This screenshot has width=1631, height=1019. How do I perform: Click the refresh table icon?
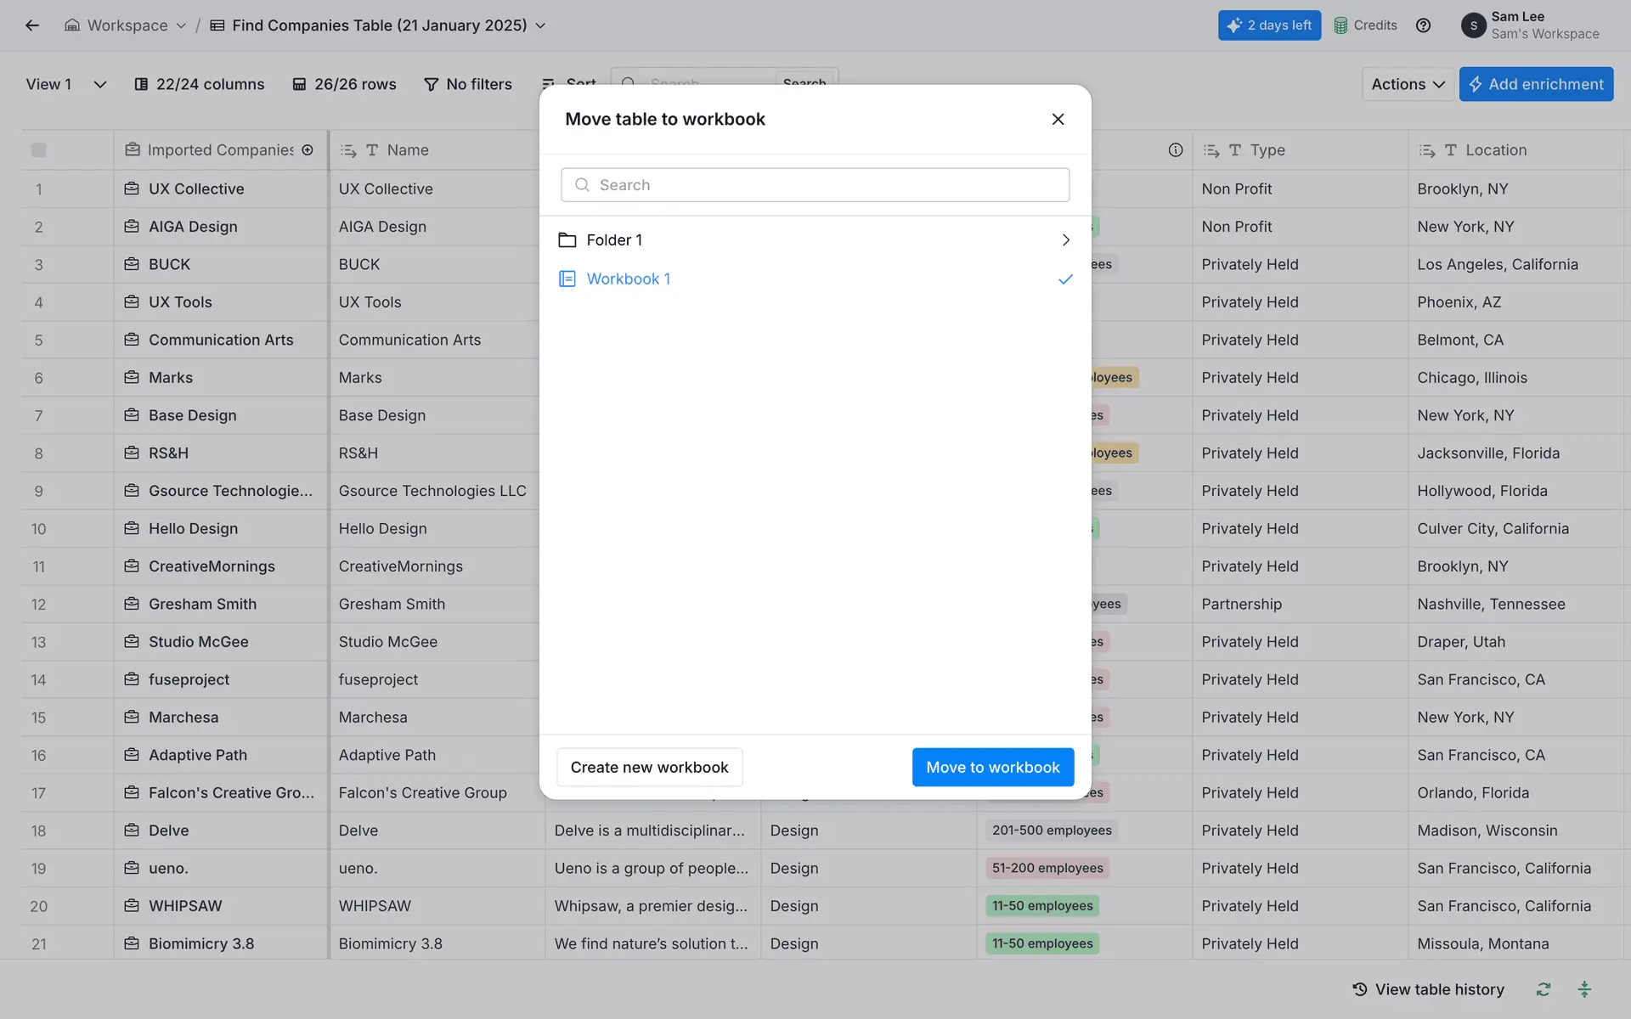1544,989
